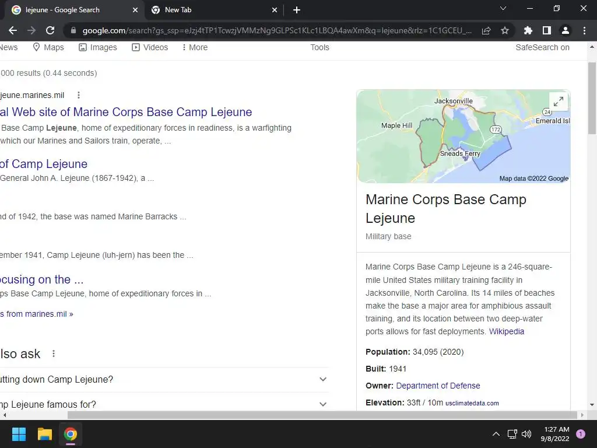The width and height of the screenshot is (597, 448).
Task: Click the forward navigation arrow
Action: (x=31, y=30)
